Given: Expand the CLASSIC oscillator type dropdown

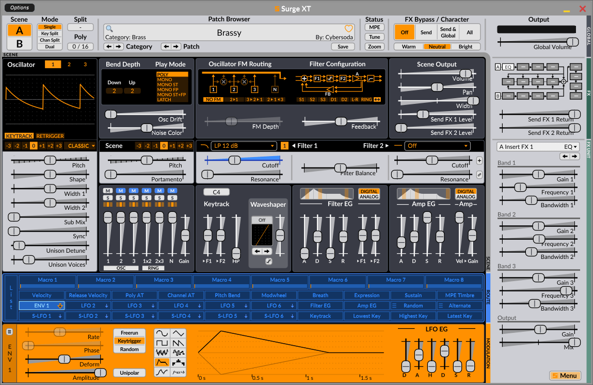Looking at the screenshot, I should coord(80,146).
